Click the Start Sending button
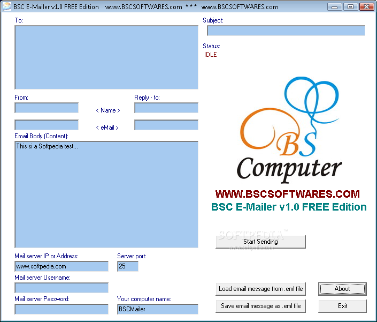Screen dimensions: 377x322 [x=260, y=242]
